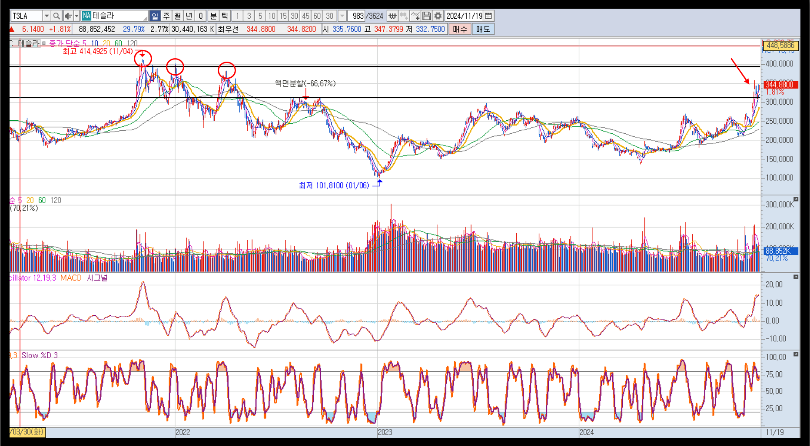Click the 최고 414.4925 (11/04) label
The image size is (810, 446).
[x=97, y=51]
